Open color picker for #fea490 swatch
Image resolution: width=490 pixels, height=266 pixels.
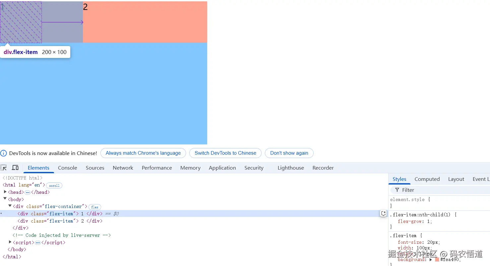pyautogui.click(x=437, y=259)
